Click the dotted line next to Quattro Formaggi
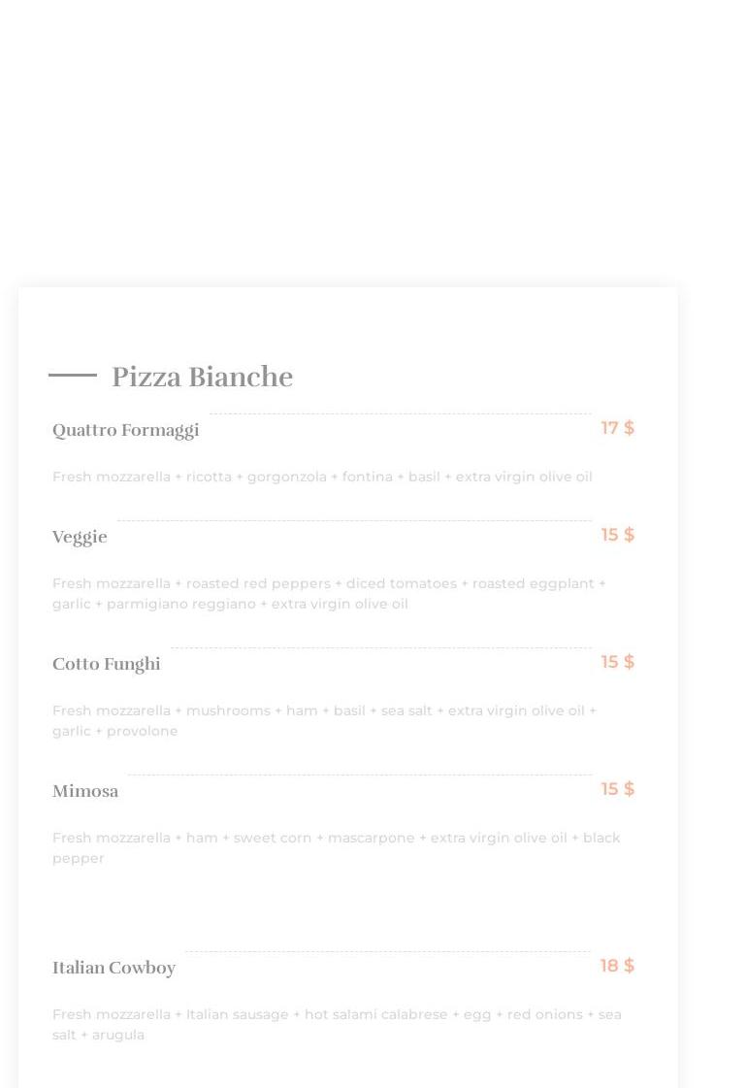The image size is (747, 1088). pos(400,414)
